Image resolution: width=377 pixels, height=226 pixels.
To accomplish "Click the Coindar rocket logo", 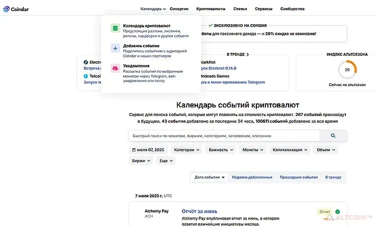I will tap(6, 9).
